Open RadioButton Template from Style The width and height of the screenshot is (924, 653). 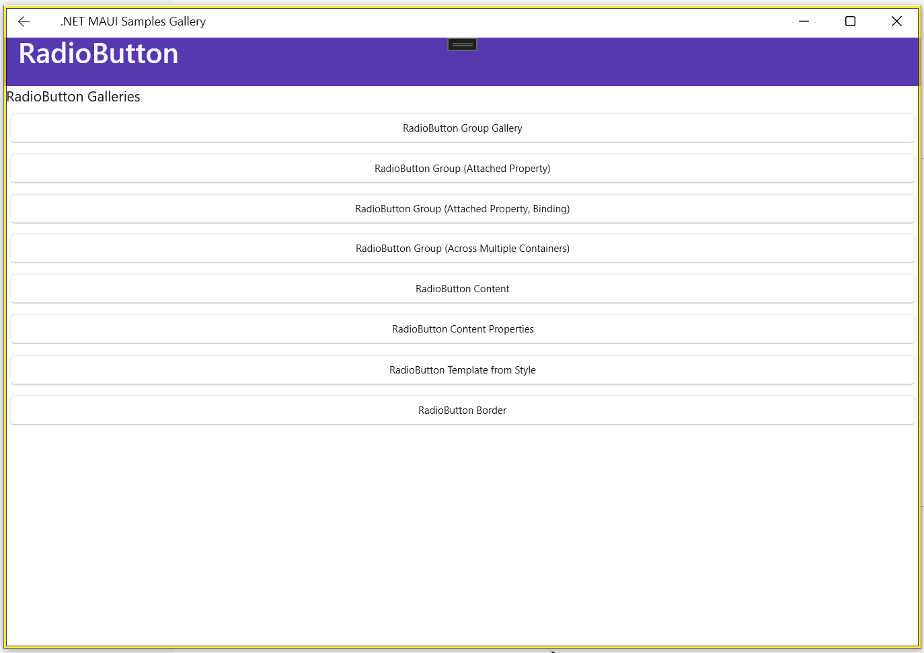click(462, 370)
